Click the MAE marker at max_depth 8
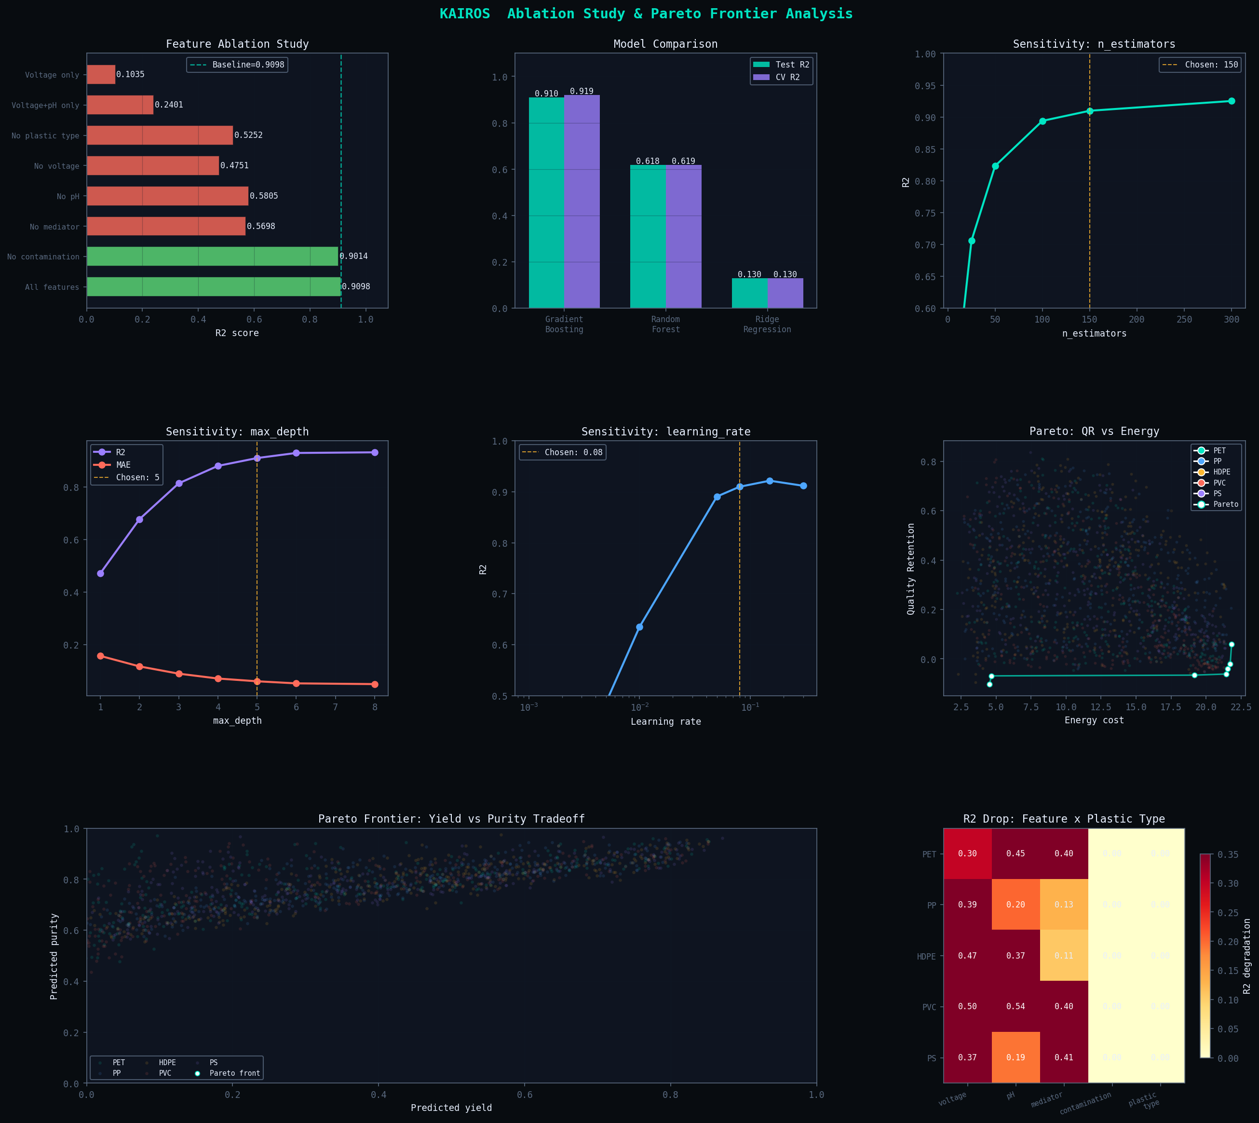The image size is (1259, 1123). click(x=375, y=684)
